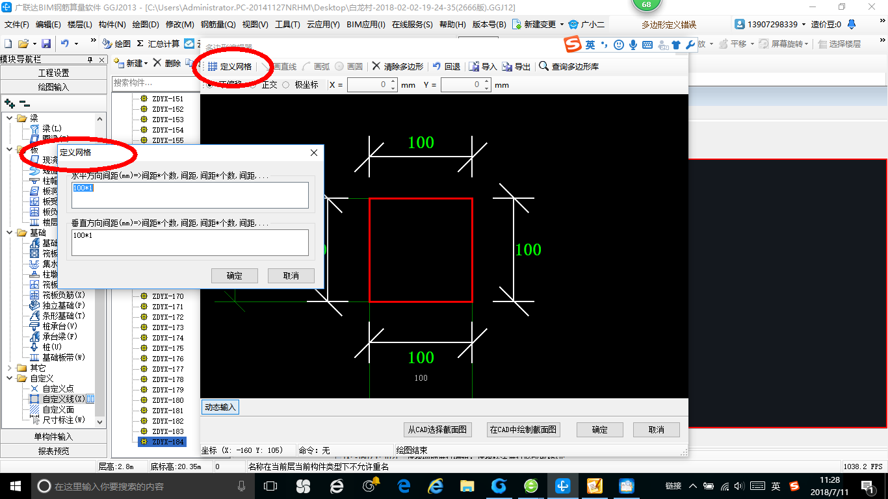Viewport: 888px width, 499px height.
Task: Increase X coordinate with up stepper arrow
Action: [x=393, y=82]
